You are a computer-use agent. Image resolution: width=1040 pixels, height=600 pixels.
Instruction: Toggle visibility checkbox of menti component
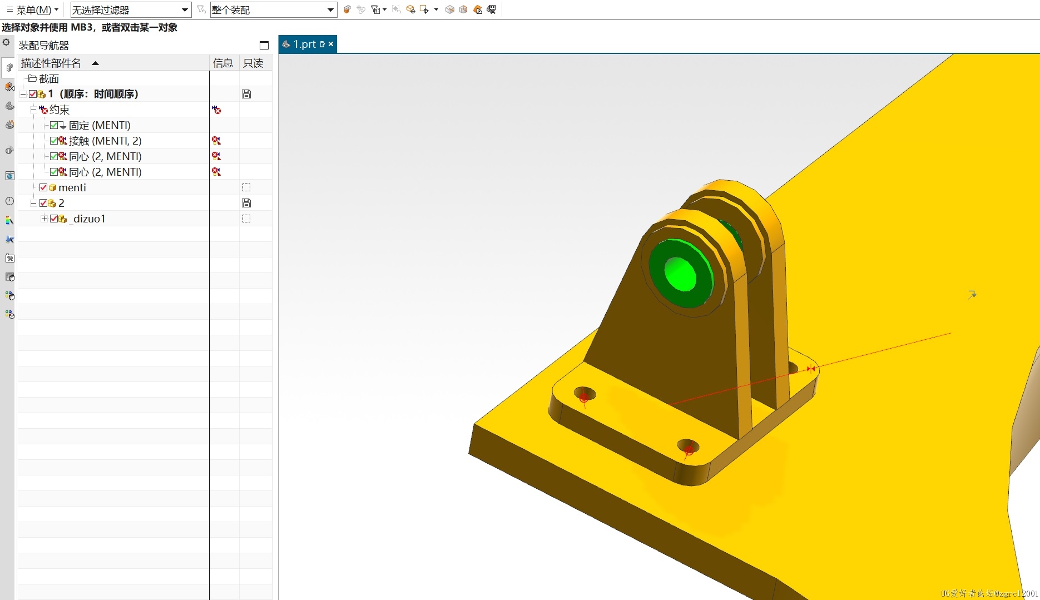(43, 187)
